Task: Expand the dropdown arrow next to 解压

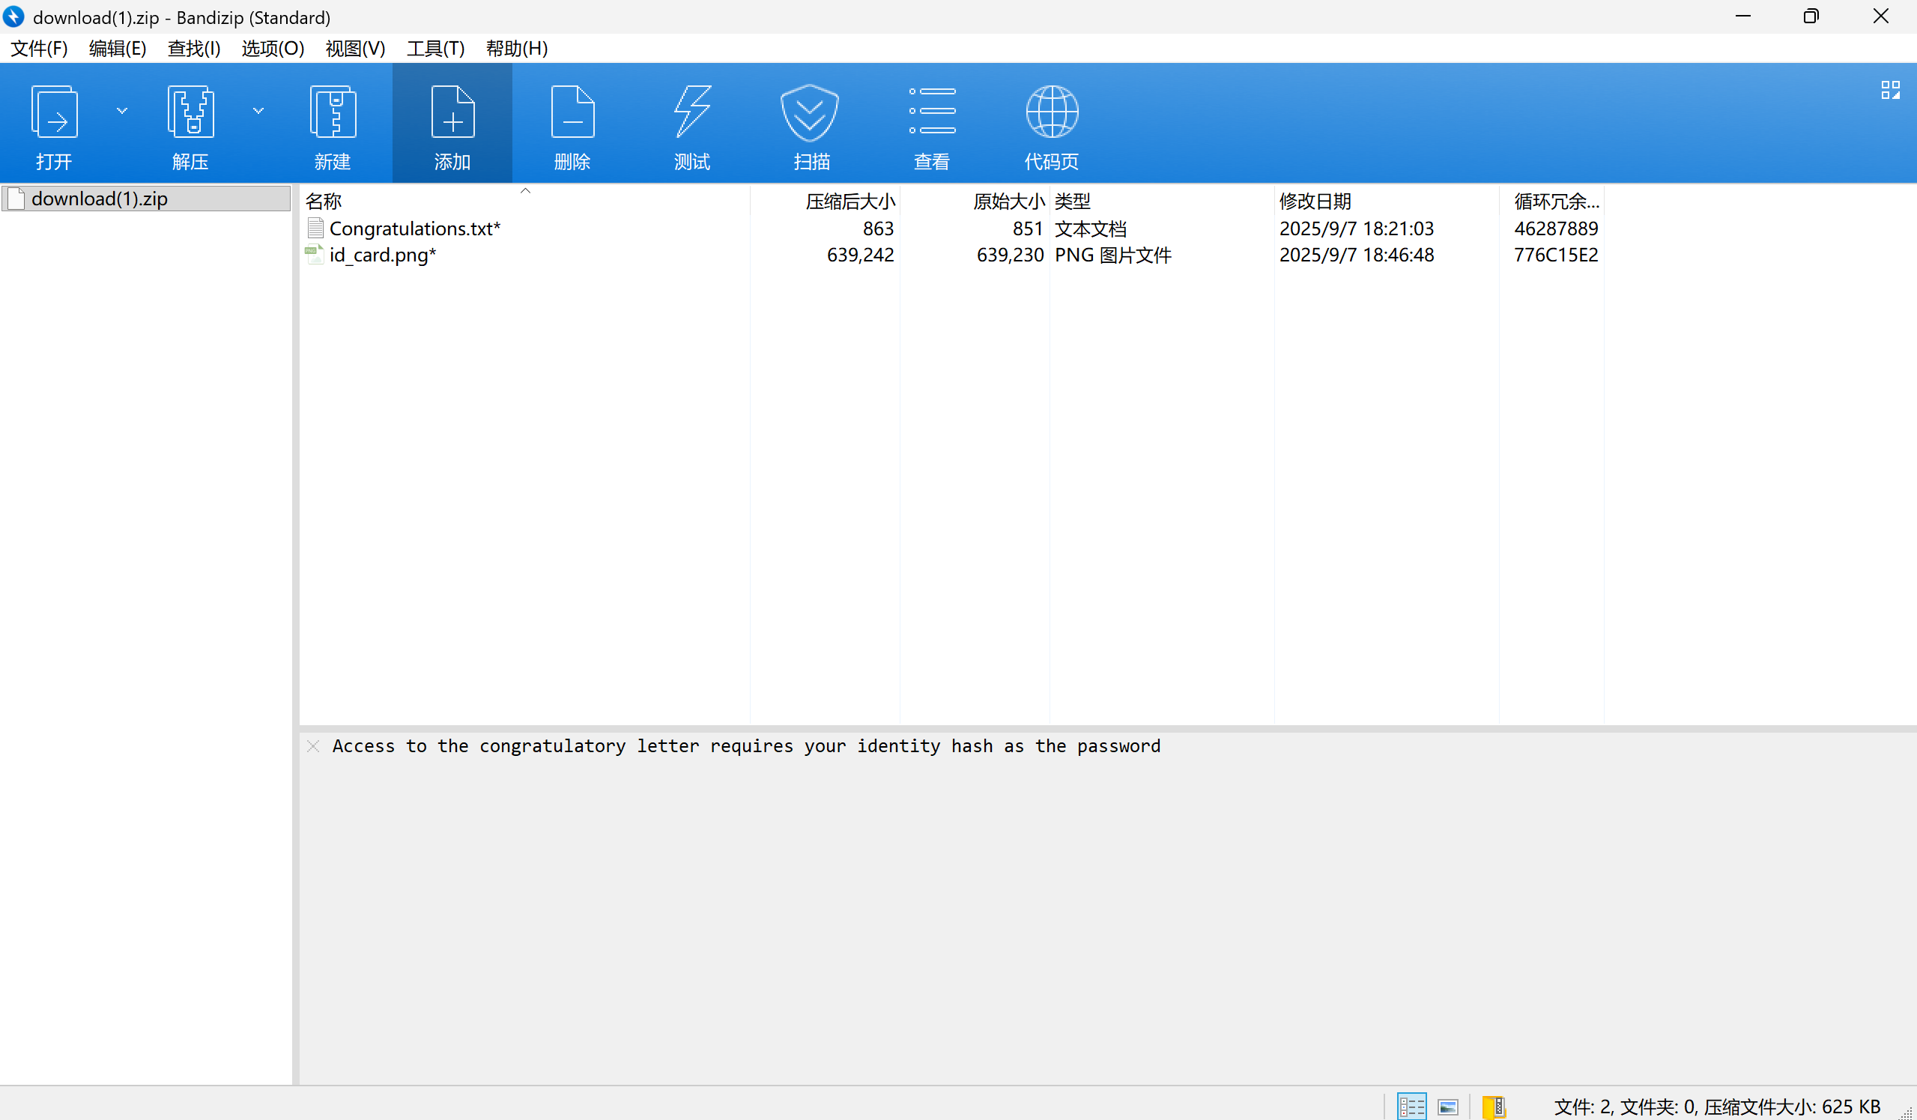Action: tap(258, 111)
